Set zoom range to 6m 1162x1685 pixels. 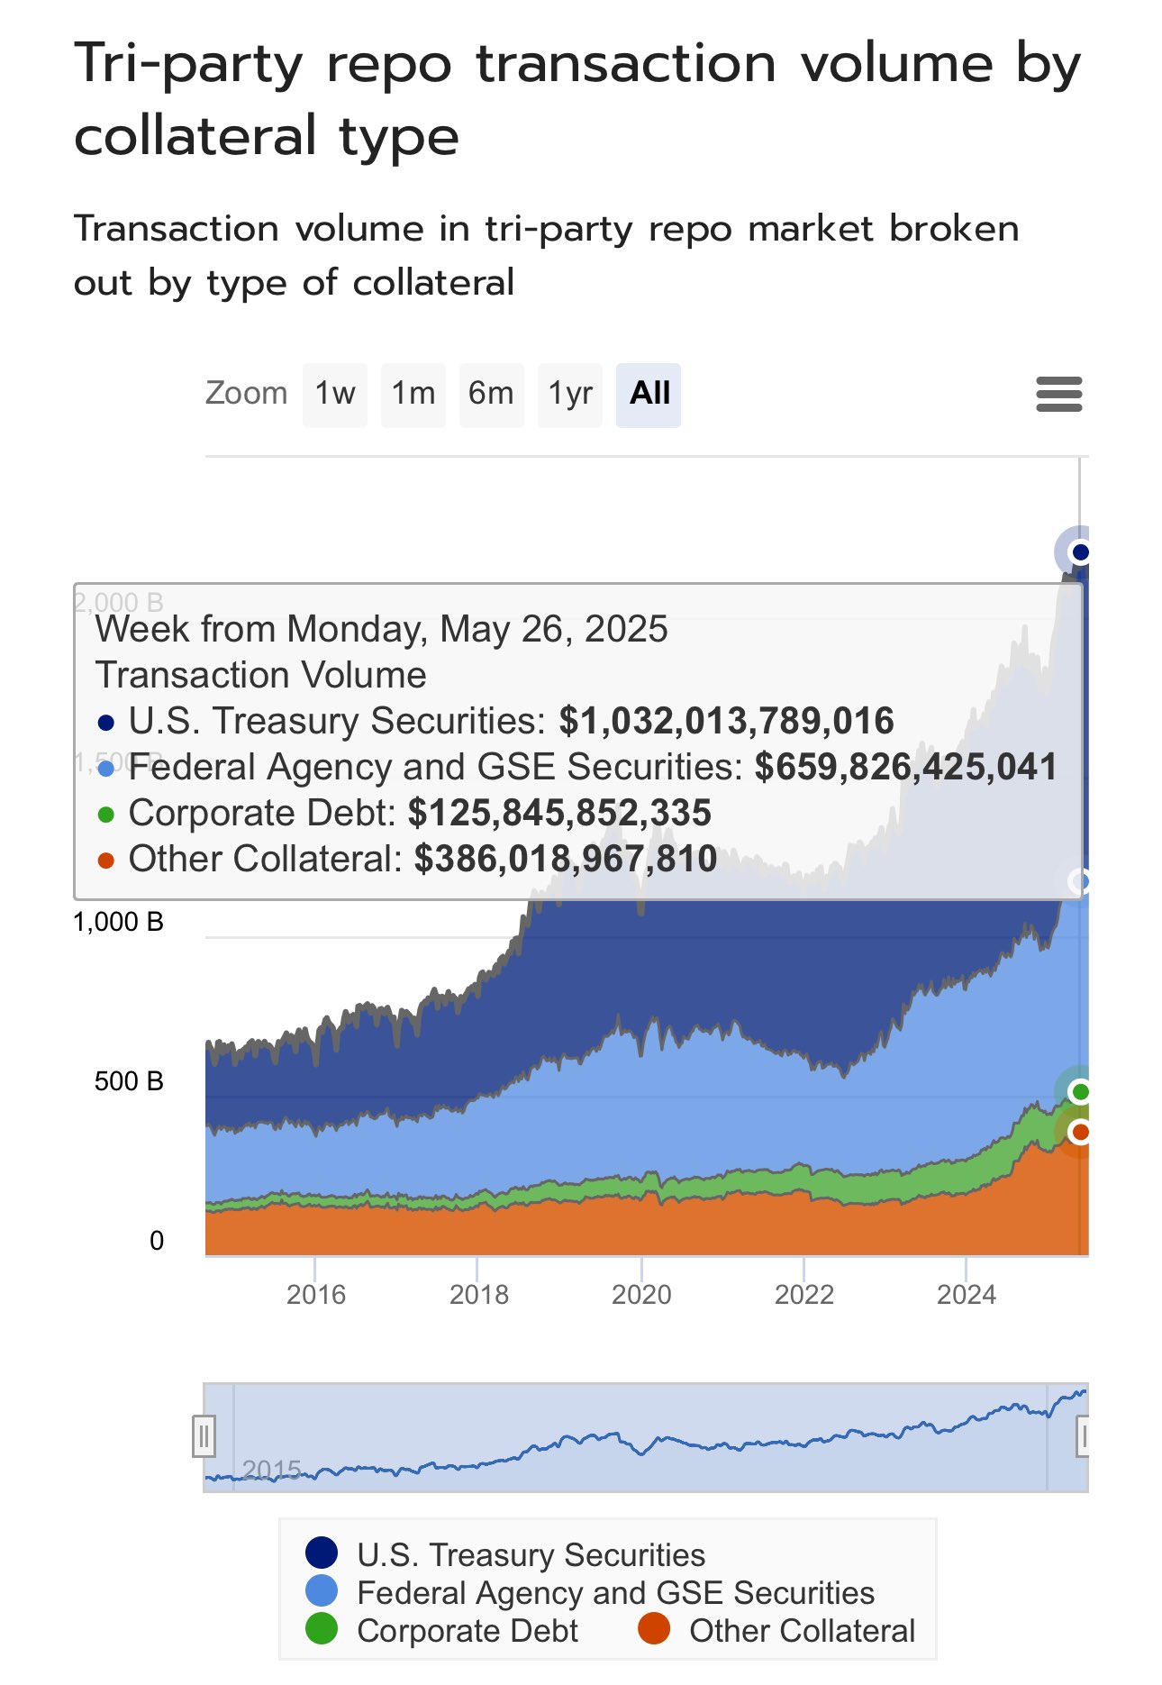tap(491, 395)
